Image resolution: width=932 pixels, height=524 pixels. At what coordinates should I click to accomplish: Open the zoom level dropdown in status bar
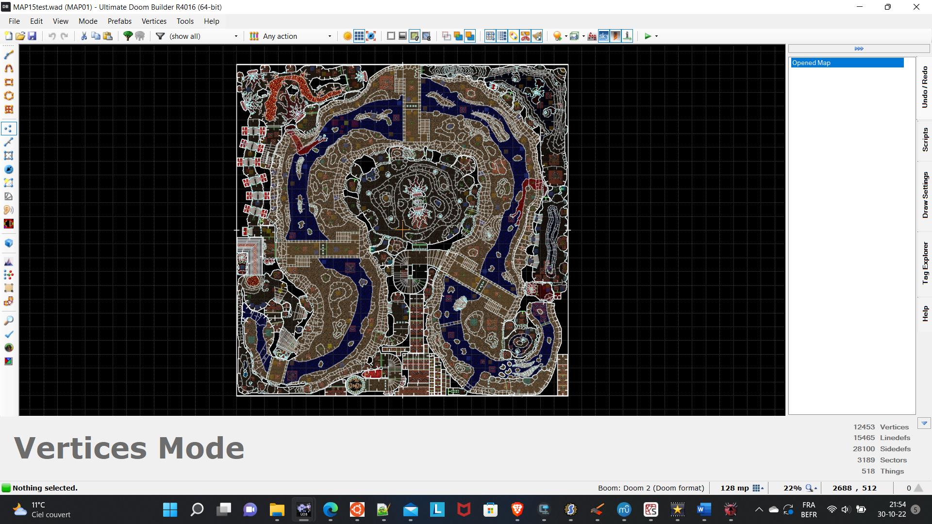coord(811,488)
